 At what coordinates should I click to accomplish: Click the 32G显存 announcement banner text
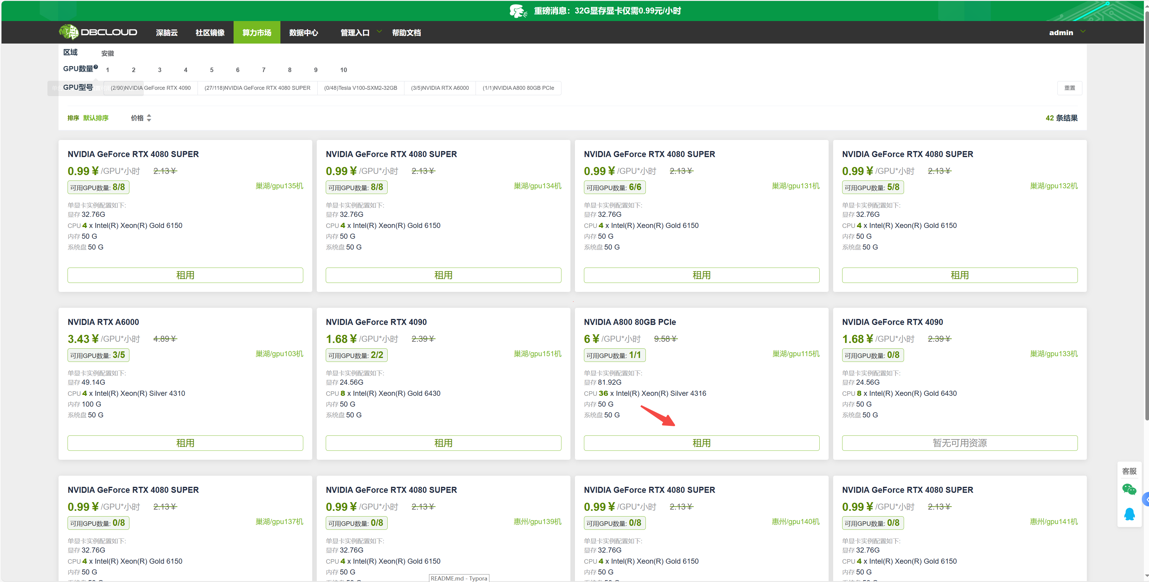pos(607,11)
